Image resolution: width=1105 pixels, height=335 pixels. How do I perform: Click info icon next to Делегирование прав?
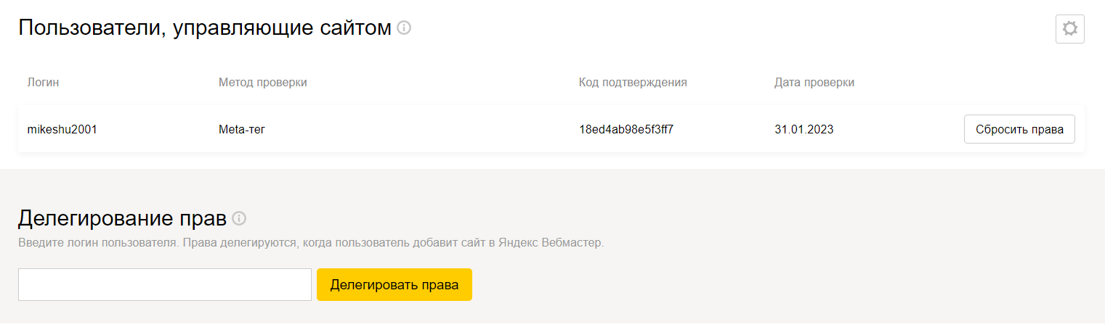[239, 218]
